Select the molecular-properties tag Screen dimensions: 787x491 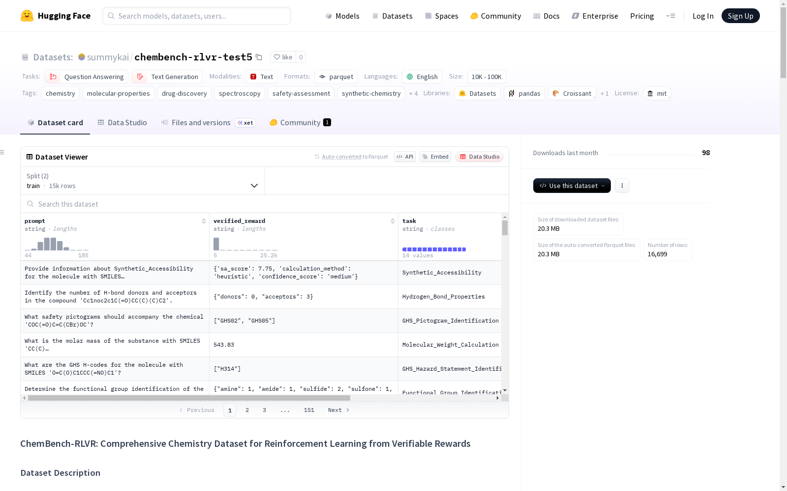click(119, 93)
